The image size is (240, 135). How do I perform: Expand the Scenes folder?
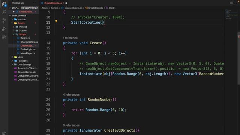click(13, 31)
